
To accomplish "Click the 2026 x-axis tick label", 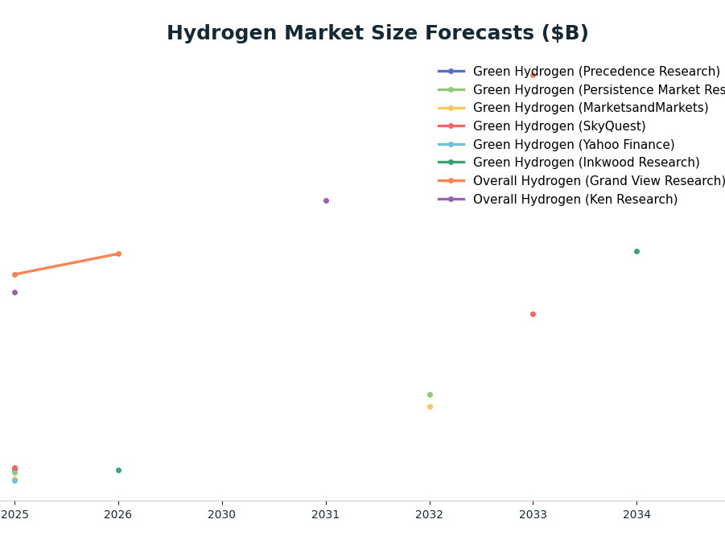I will point(118,514).
